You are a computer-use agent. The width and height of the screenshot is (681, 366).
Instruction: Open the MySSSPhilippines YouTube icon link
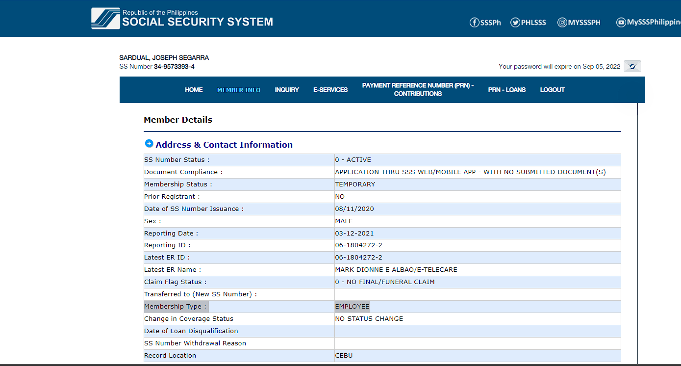621,23
